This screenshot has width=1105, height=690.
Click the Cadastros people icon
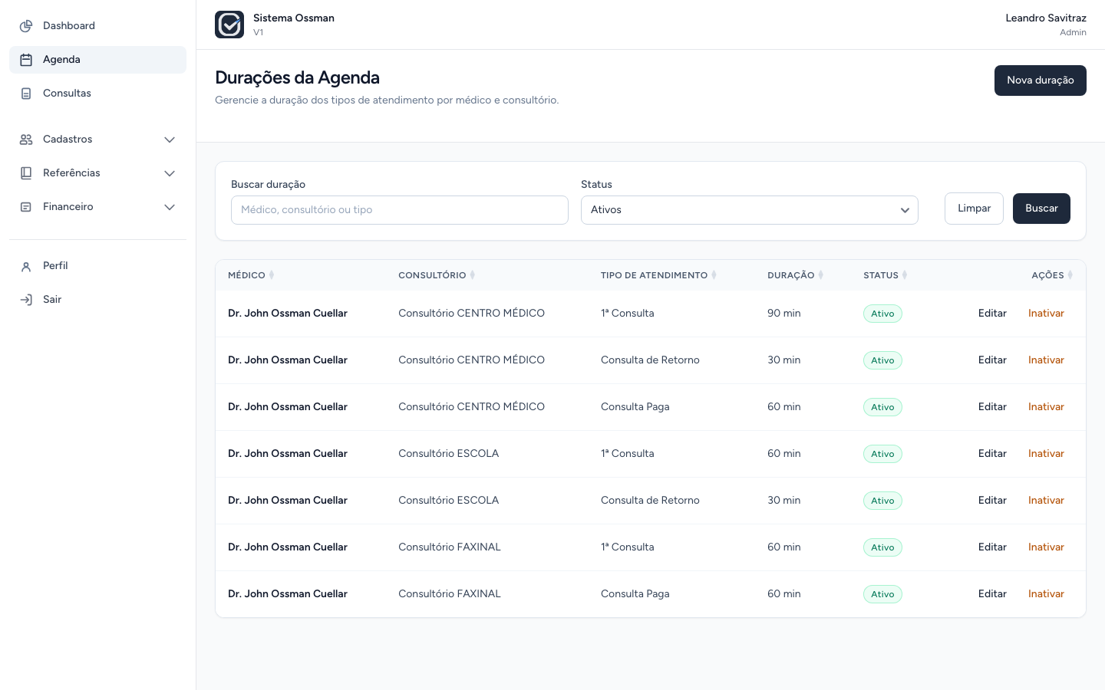[x=26, y=140]
